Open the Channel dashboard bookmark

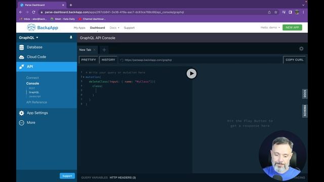(x=92, y=19)
